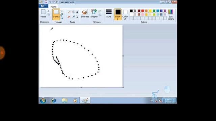Expand Customize Quick Access Toolbar arrow

(x=57, y=2)
